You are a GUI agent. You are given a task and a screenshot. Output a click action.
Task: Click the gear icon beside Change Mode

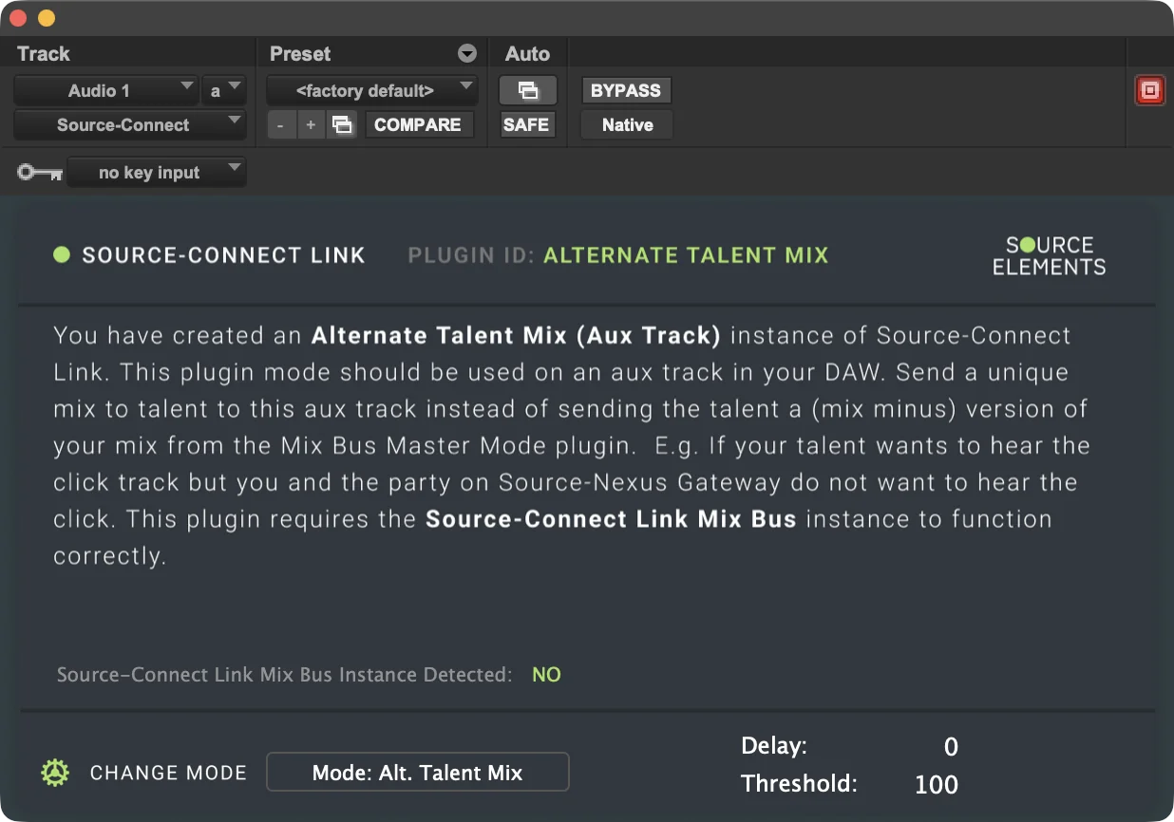(x=55, y=773)
